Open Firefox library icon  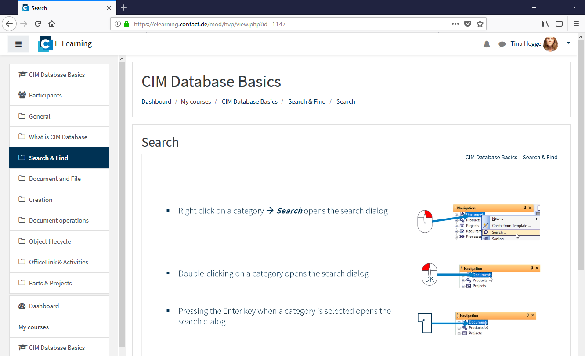[545, 24]
